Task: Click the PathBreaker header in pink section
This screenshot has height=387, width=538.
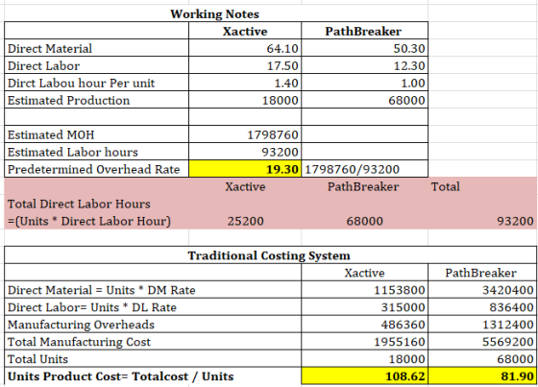Action: [363, 186]
